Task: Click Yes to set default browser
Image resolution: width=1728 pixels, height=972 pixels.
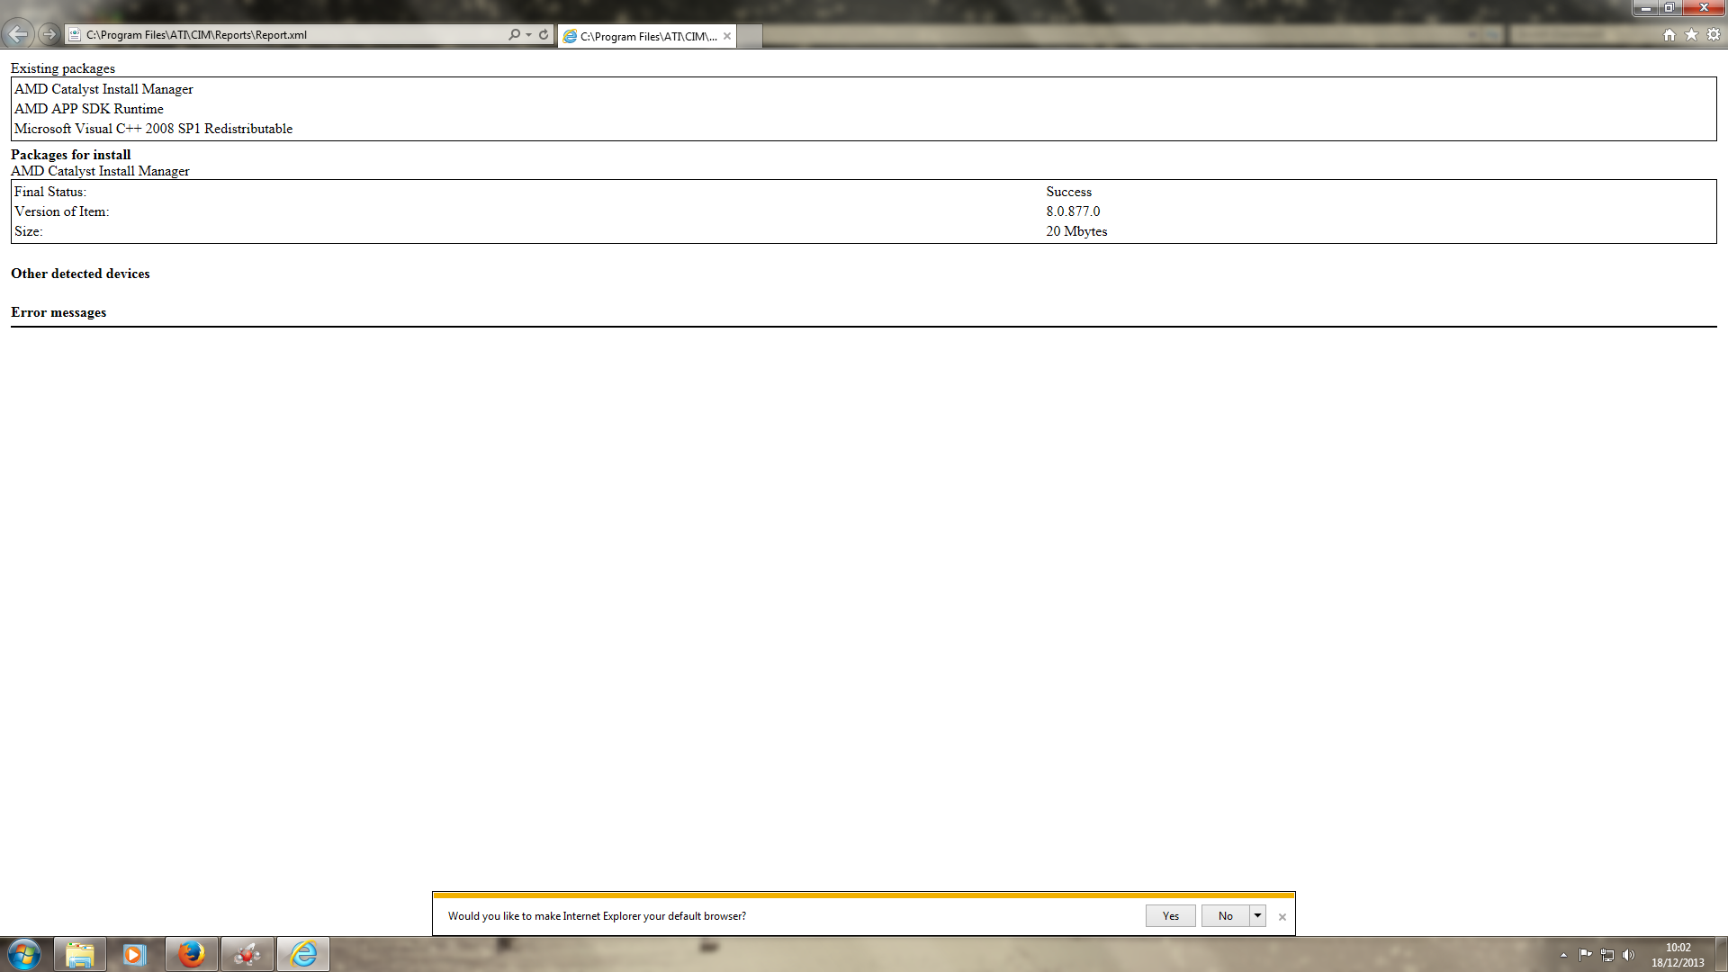Action: coord(1170,915)
